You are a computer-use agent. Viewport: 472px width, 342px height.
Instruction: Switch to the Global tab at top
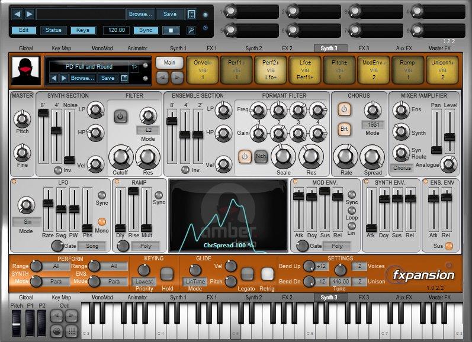coord(26,48)
